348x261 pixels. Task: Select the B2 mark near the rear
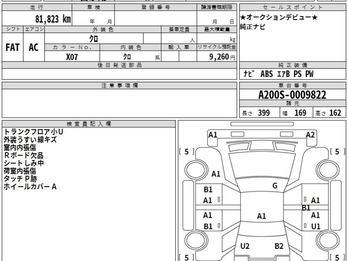coord(279,246)
